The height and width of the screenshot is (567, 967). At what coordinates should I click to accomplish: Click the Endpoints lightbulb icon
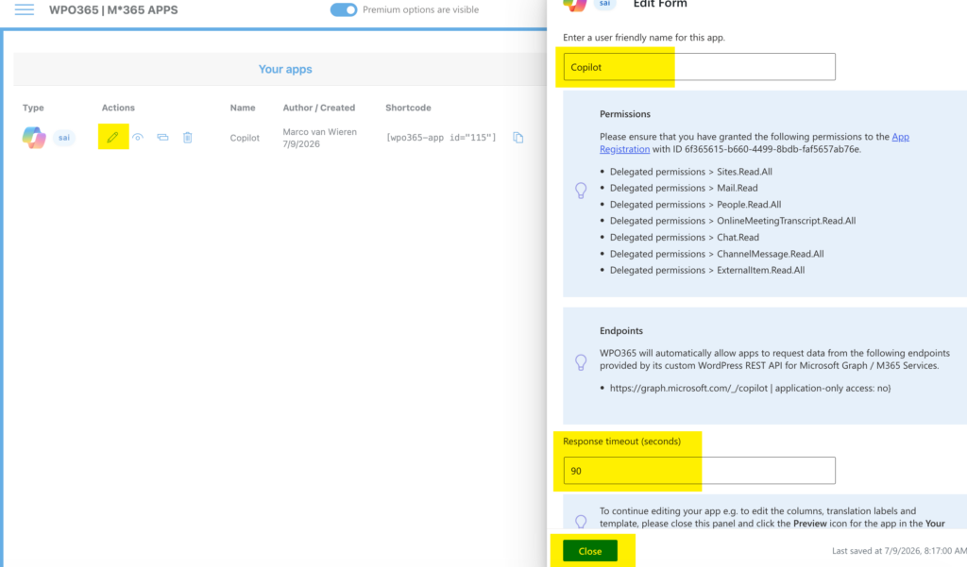point(581,362)
